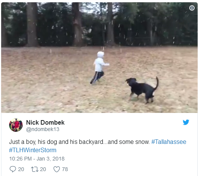Click the reply count of 20

click(x=21, y=169)
